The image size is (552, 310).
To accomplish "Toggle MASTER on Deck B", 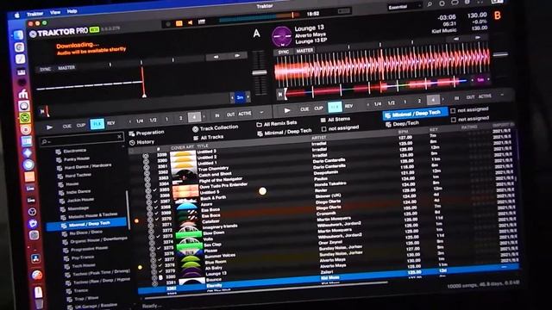I will tap(304, 51).
